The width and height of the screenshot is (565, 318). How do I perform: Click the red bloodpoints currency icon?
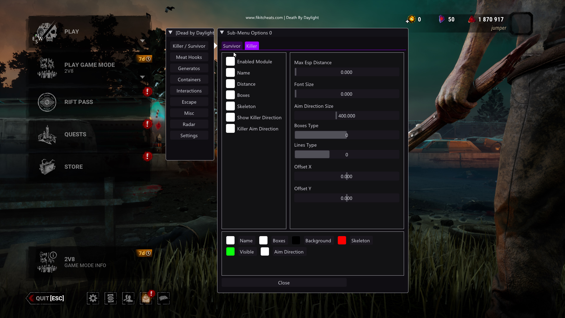472,19
